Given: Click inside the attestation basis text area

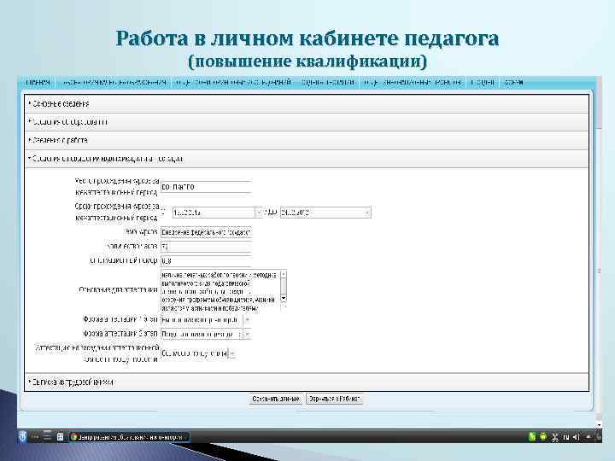Looking at the screenshot, I should click(221, 290).
